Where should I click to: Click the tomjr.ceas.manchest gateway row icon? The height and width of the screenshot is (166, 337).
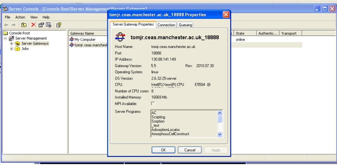click(72, 45)
